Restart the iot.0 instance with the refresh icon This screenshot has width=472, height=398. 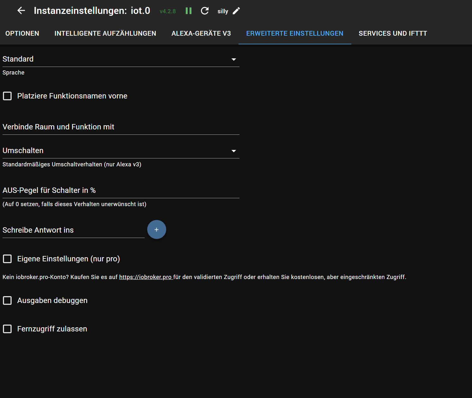click(x=204, y=10)
